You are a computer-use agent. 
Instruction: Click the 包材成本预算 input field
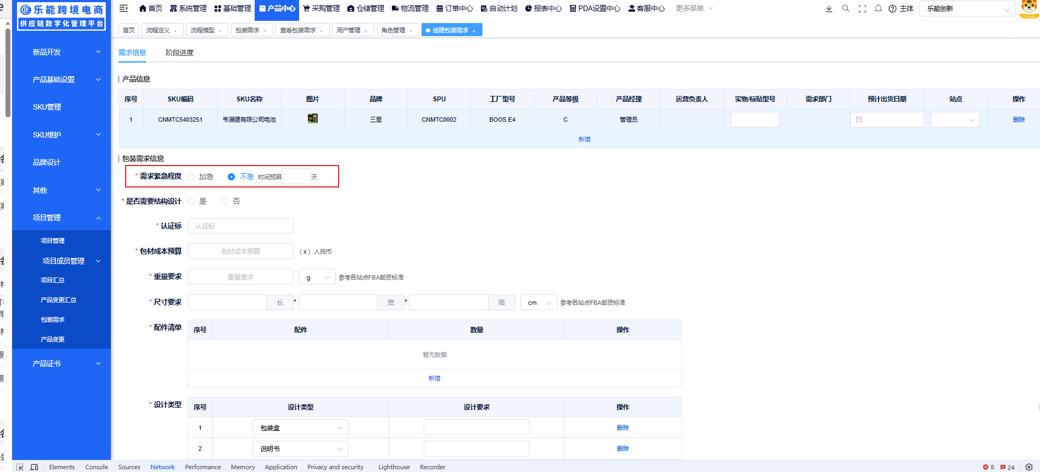240,252
